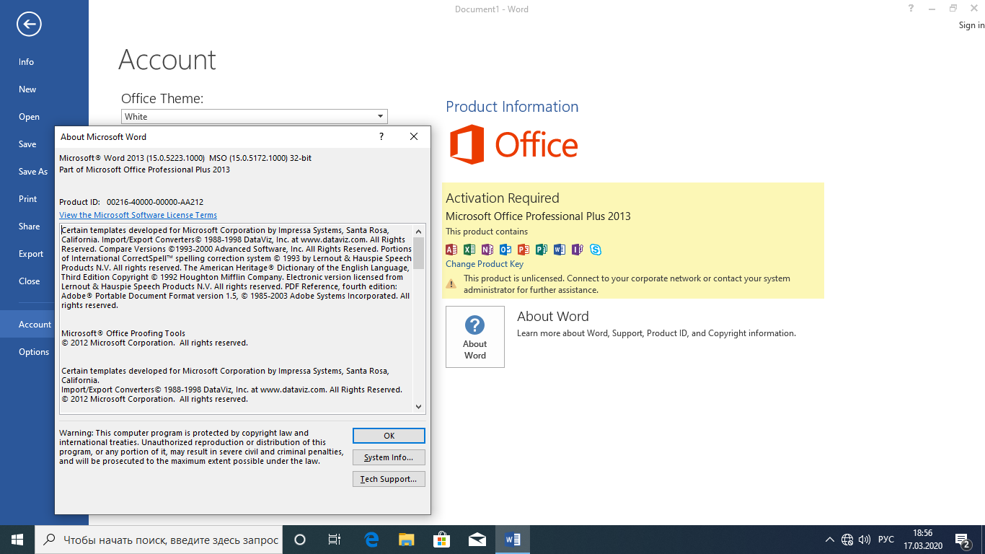Select Share in backstage menu
The height and width of the screenshot is (554, 985).
pos(27,227)
